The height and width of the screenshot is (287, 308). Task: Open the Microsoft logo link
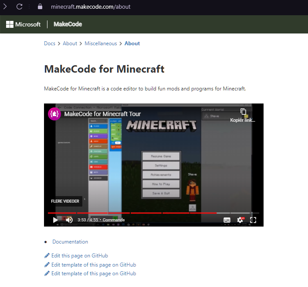tap(23, 24)
